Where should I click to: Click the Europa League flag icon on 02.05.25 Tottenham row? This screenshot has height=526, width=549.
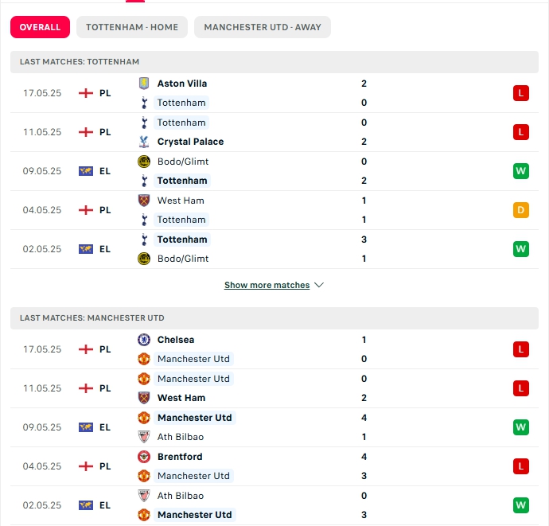click(x=86, y=249)
